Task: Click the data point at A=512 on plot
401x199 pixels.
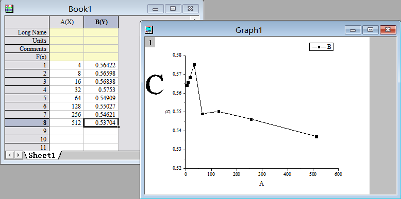Action: pos(316,137)
